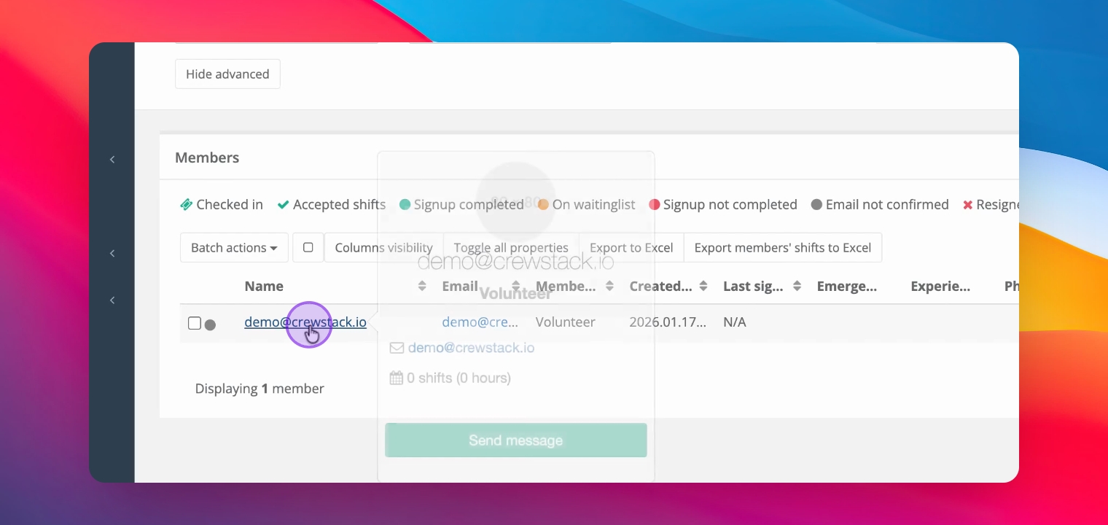The height and width of the screenshot is (525, 1108).
Task: Open Columns visibility options
Action: pyautogui.click(x=383, y=247)
